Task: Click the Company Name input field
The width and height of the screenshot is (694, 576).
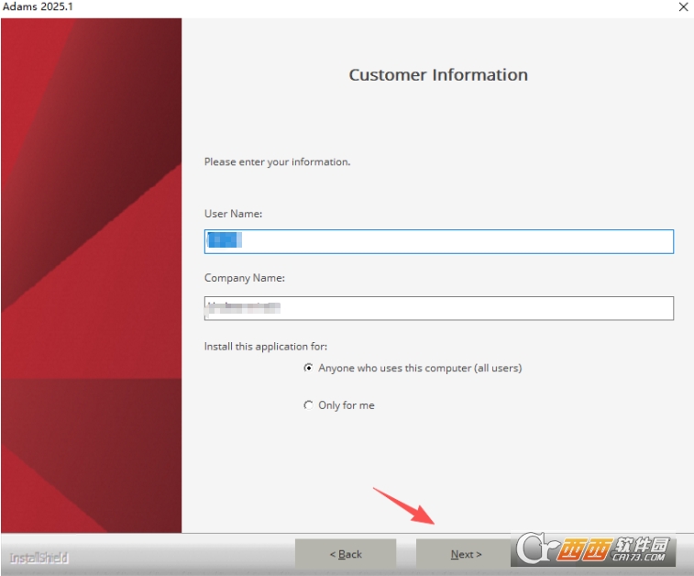Action: point(438,308)
